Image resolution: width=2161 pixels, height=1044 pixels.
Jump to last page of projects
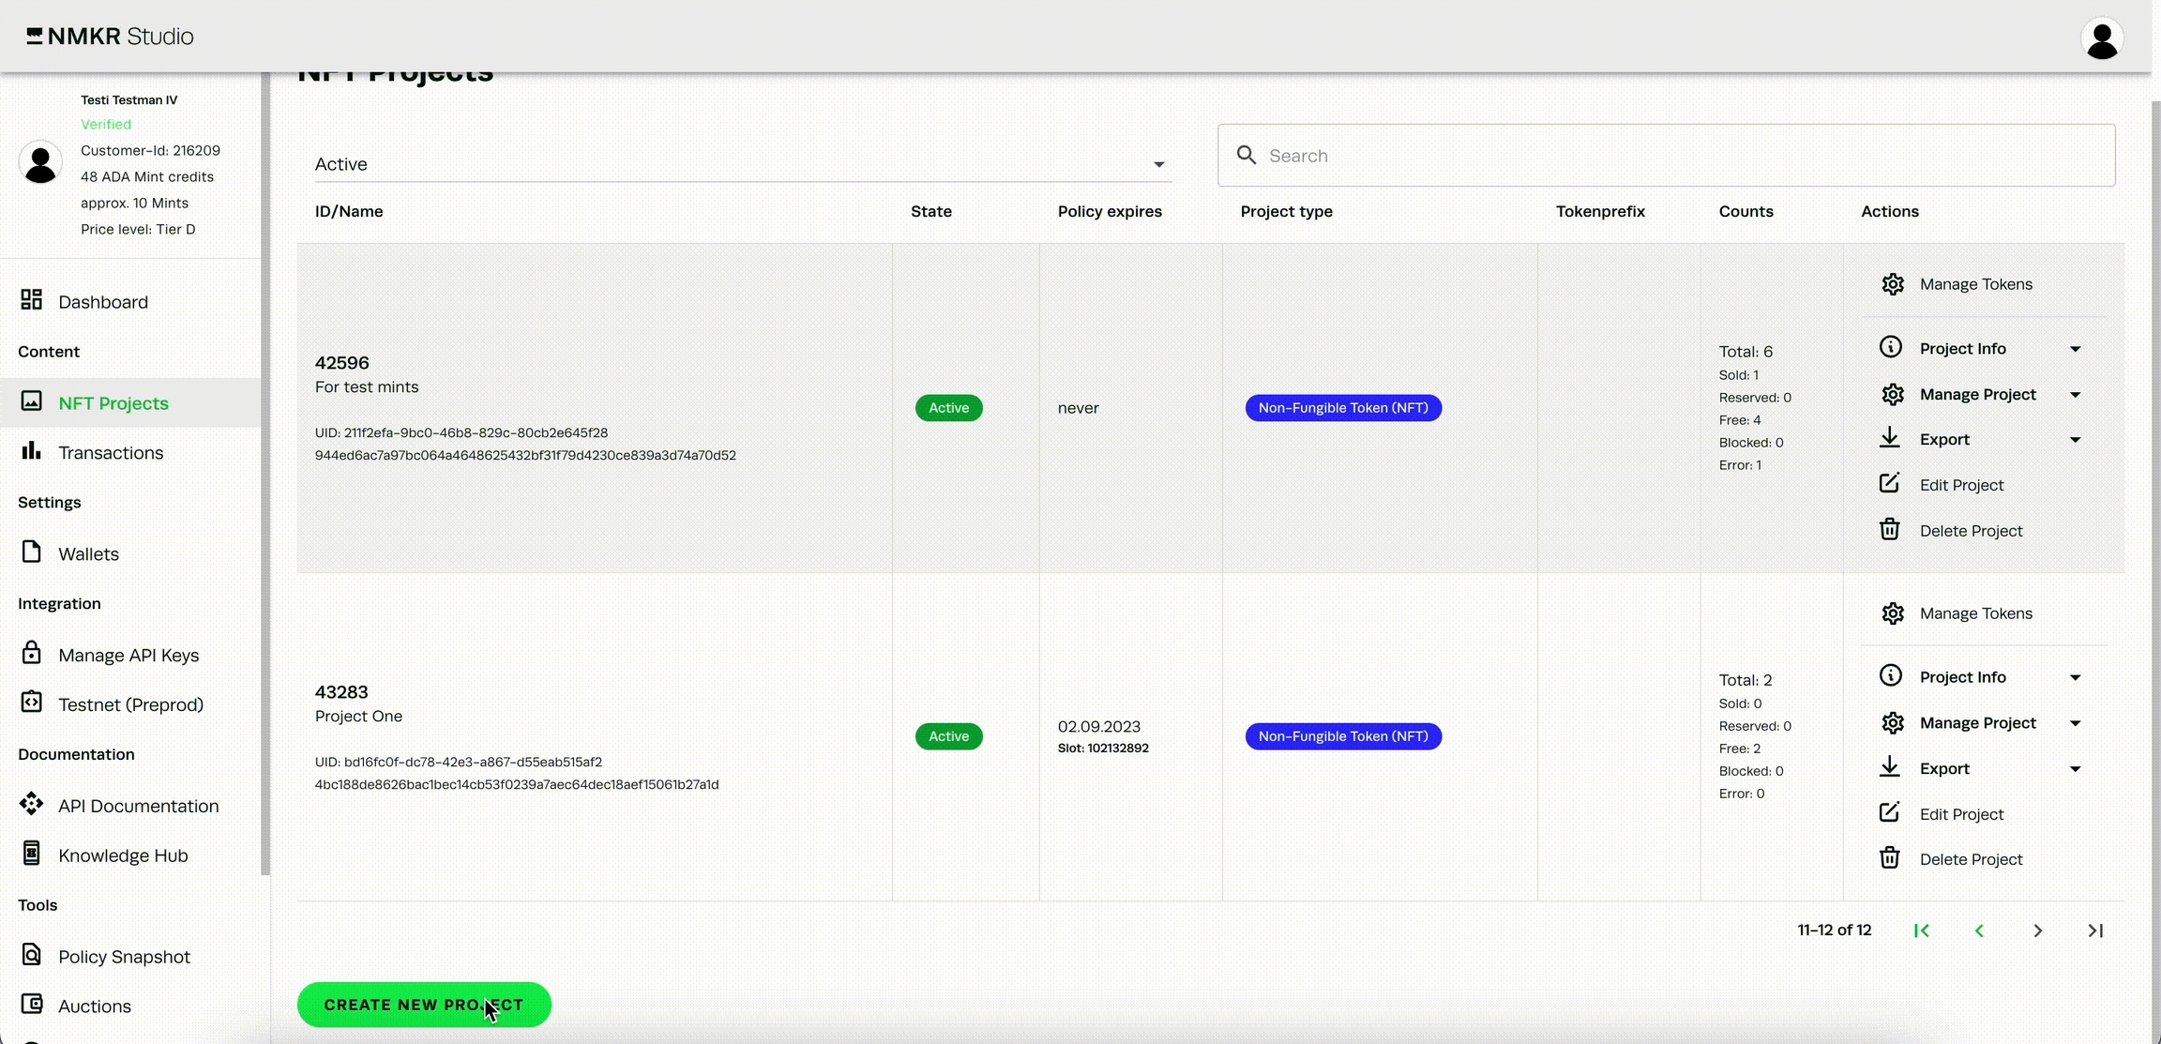point(2095,931)
